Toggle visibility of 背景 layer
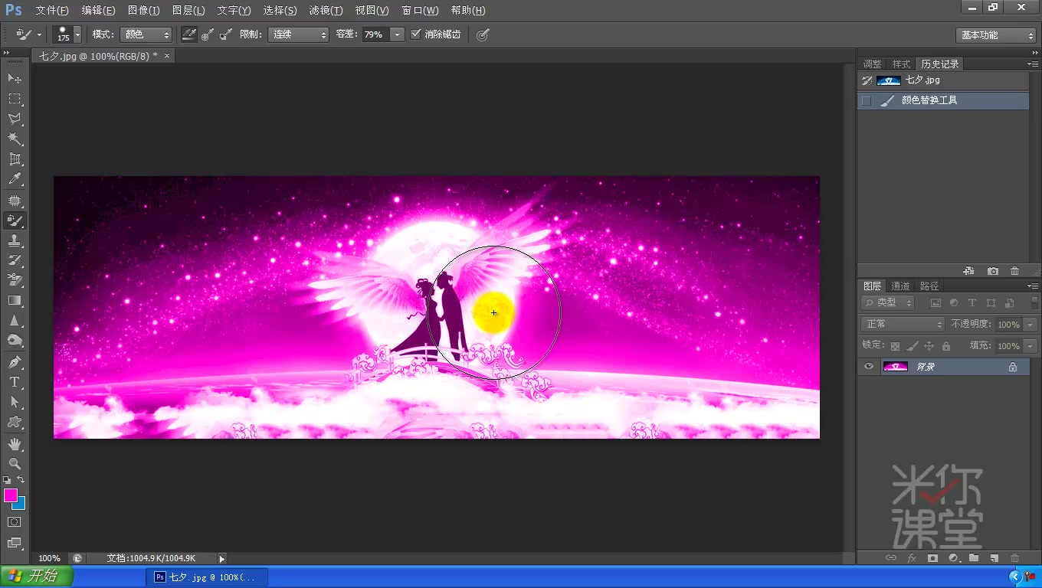 click(868, 367)
